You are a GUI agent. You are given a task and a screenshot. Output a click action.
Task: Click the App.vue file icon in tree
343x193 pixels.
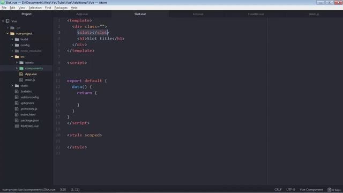(x=21, y=74)
